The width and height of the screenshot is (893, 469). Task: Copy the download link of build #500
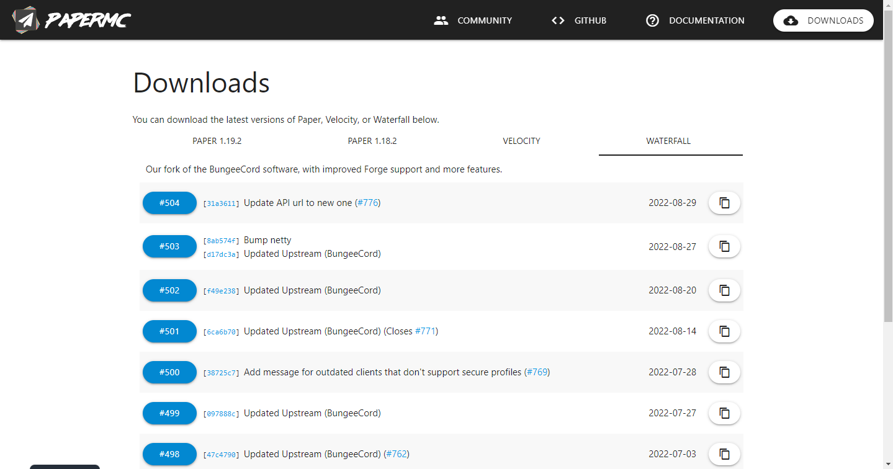(x=724, y=372)
